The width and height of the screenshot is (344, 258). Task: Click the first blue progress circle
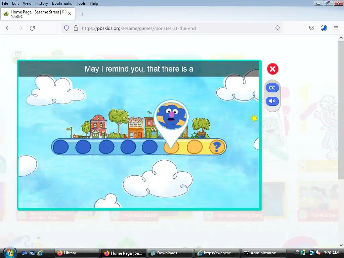[61, 147]
